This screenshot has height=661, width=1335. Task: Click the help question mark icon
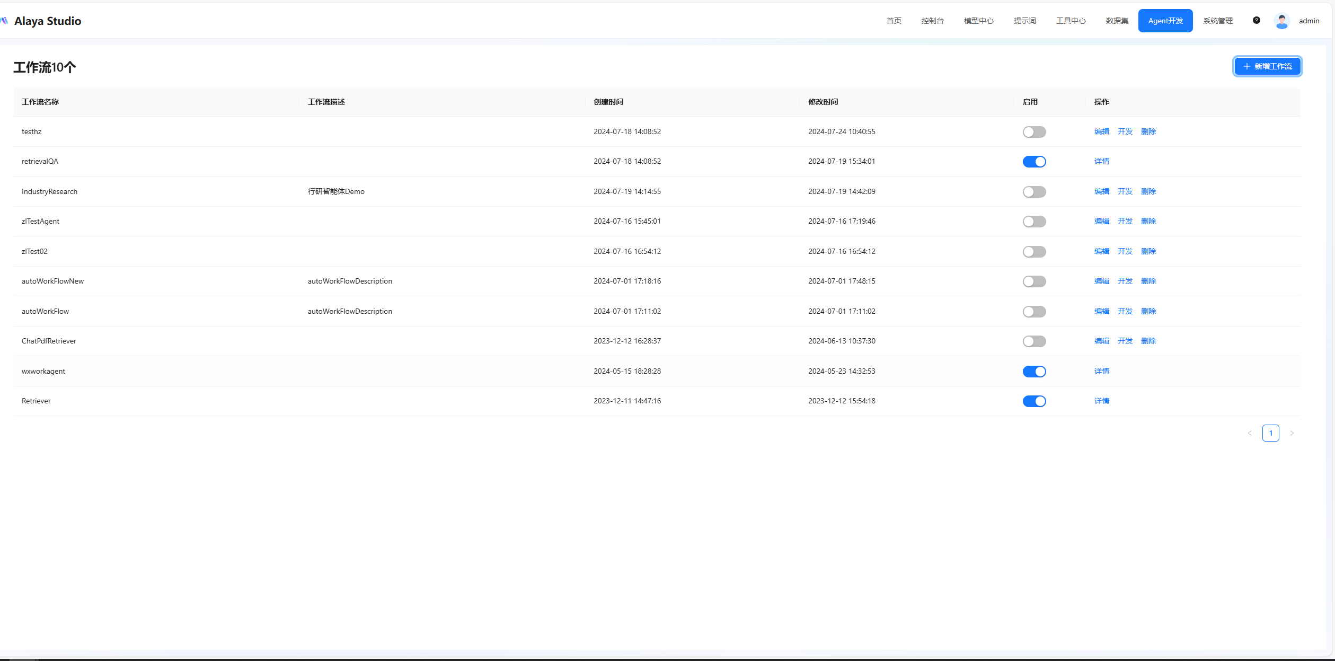tap(1256, 21)
